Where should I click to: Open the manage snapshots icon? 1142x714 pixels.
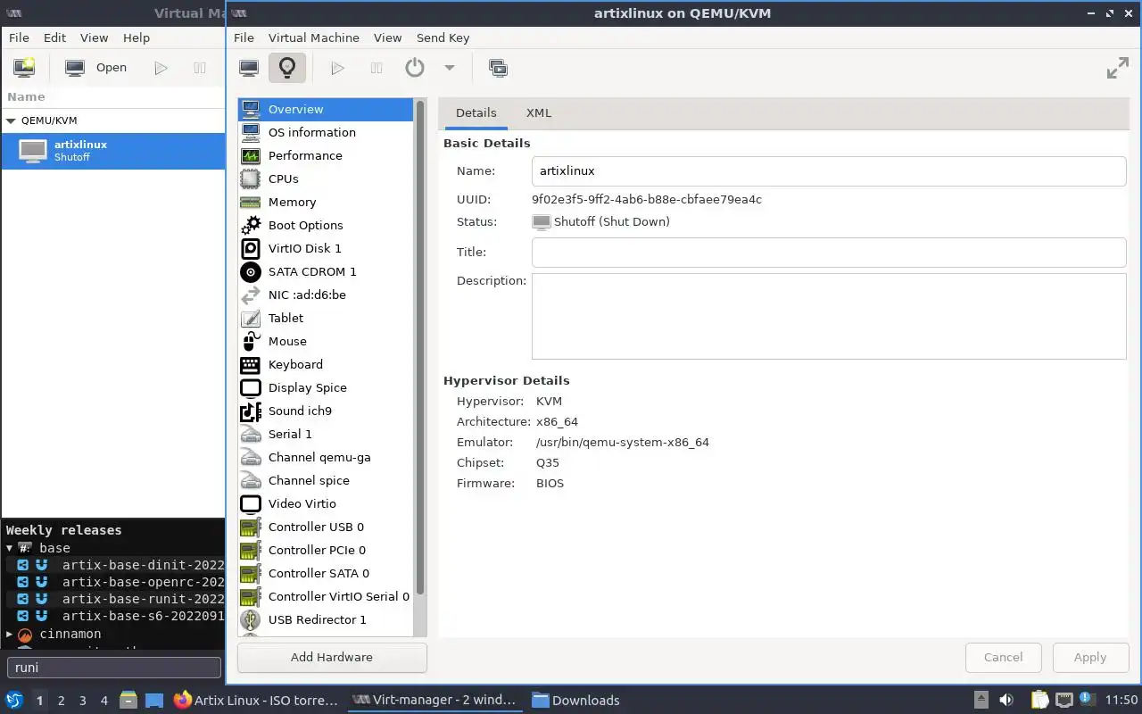tap(498, 68)
